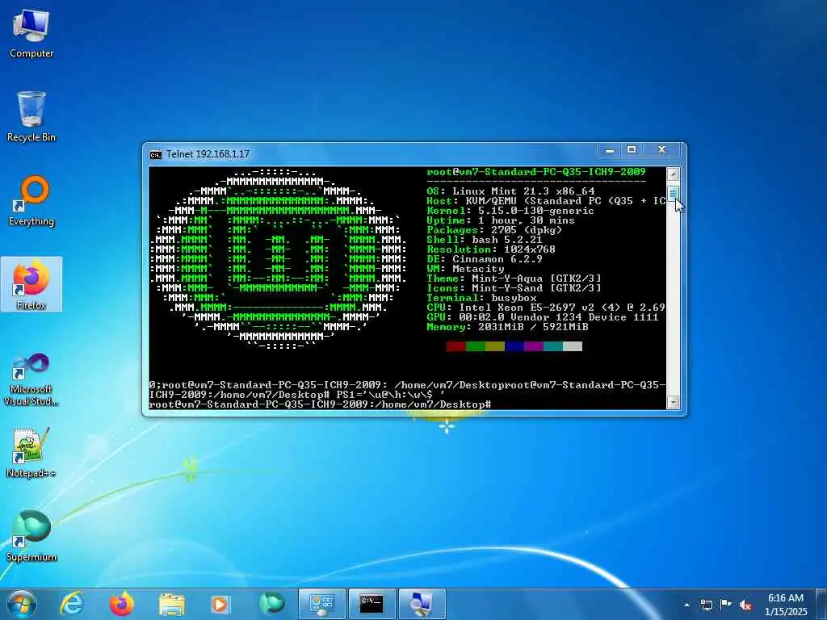Click the 'GPU: 00:02.0 Vendor 1234' line
The image size is (827, 620).
tap(543, 317)
